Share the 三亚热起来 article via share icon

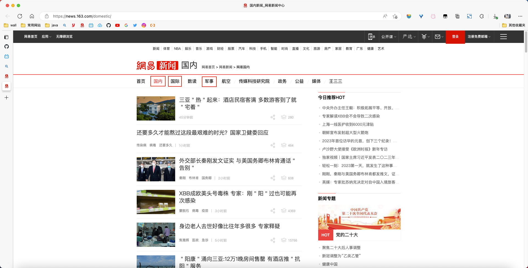273,117
